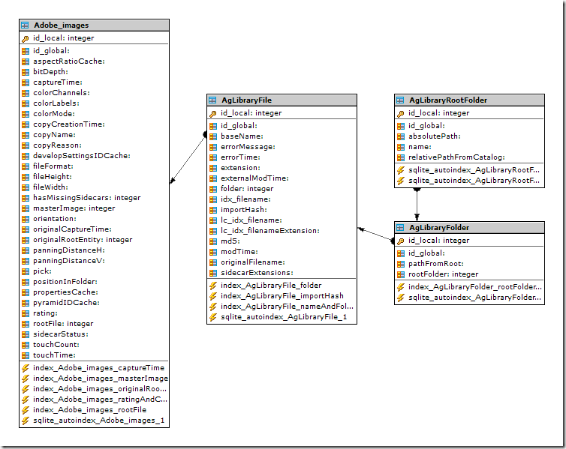Click the column icon next to aspectRatioCache
The width and height of the screenshot is (566, 449).
(26, 61)
